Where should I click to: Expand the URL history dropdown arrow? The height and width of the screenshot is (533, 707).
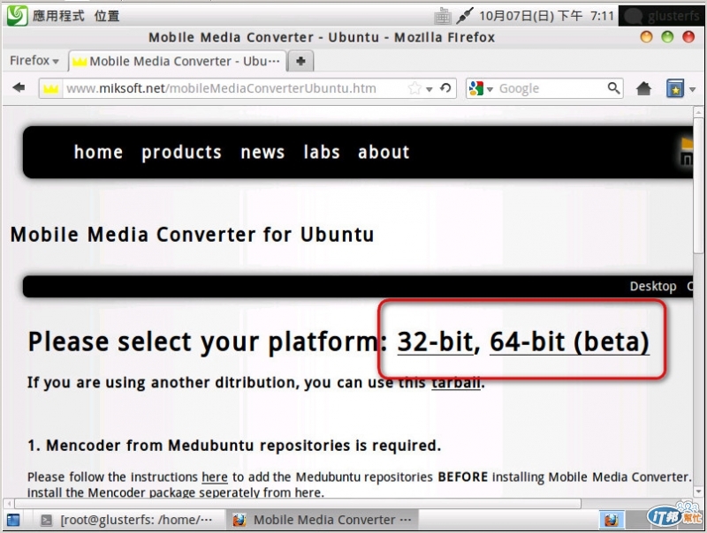430,89
